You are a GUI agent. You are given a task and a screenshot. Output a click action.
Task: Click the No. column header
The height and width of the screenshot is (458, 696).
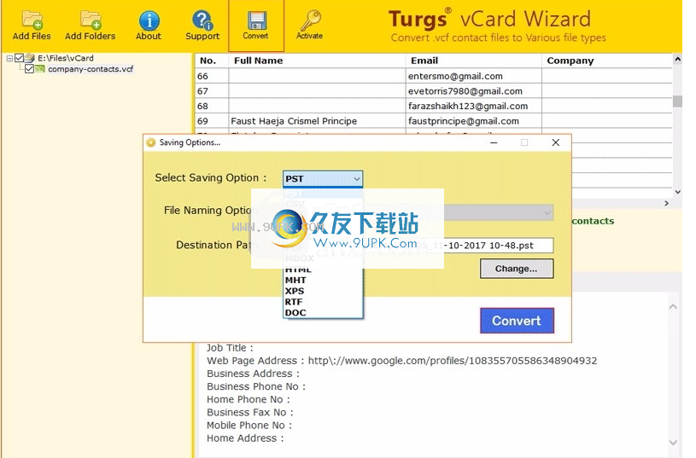212,61
